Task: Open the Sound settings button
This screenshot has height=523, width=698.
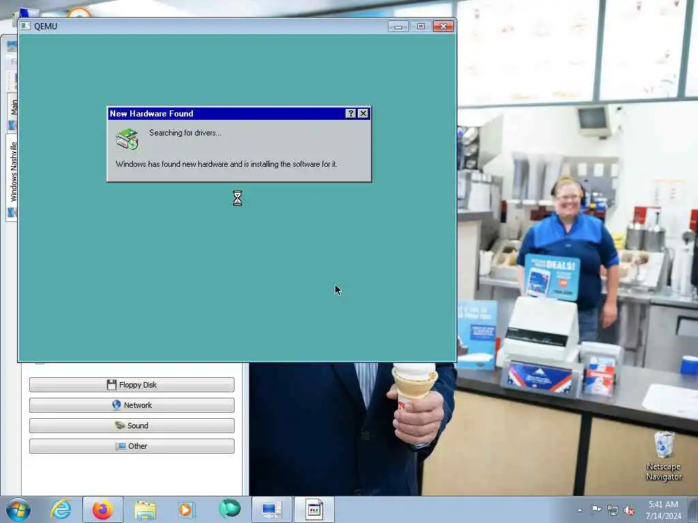Action: 132,426
